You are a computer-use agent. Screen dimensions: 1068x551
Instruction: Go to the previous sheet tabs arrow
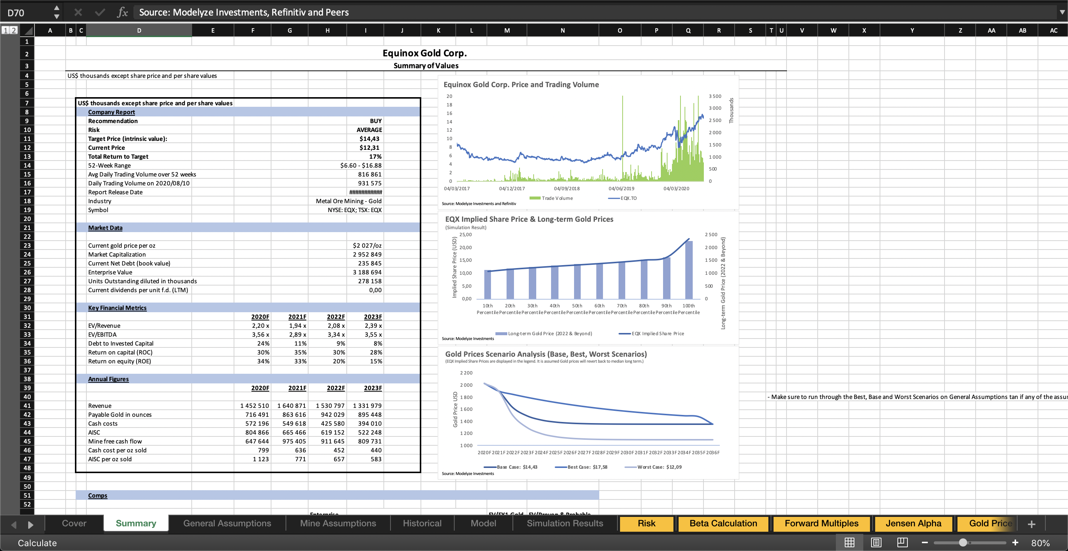pos(14,524)
